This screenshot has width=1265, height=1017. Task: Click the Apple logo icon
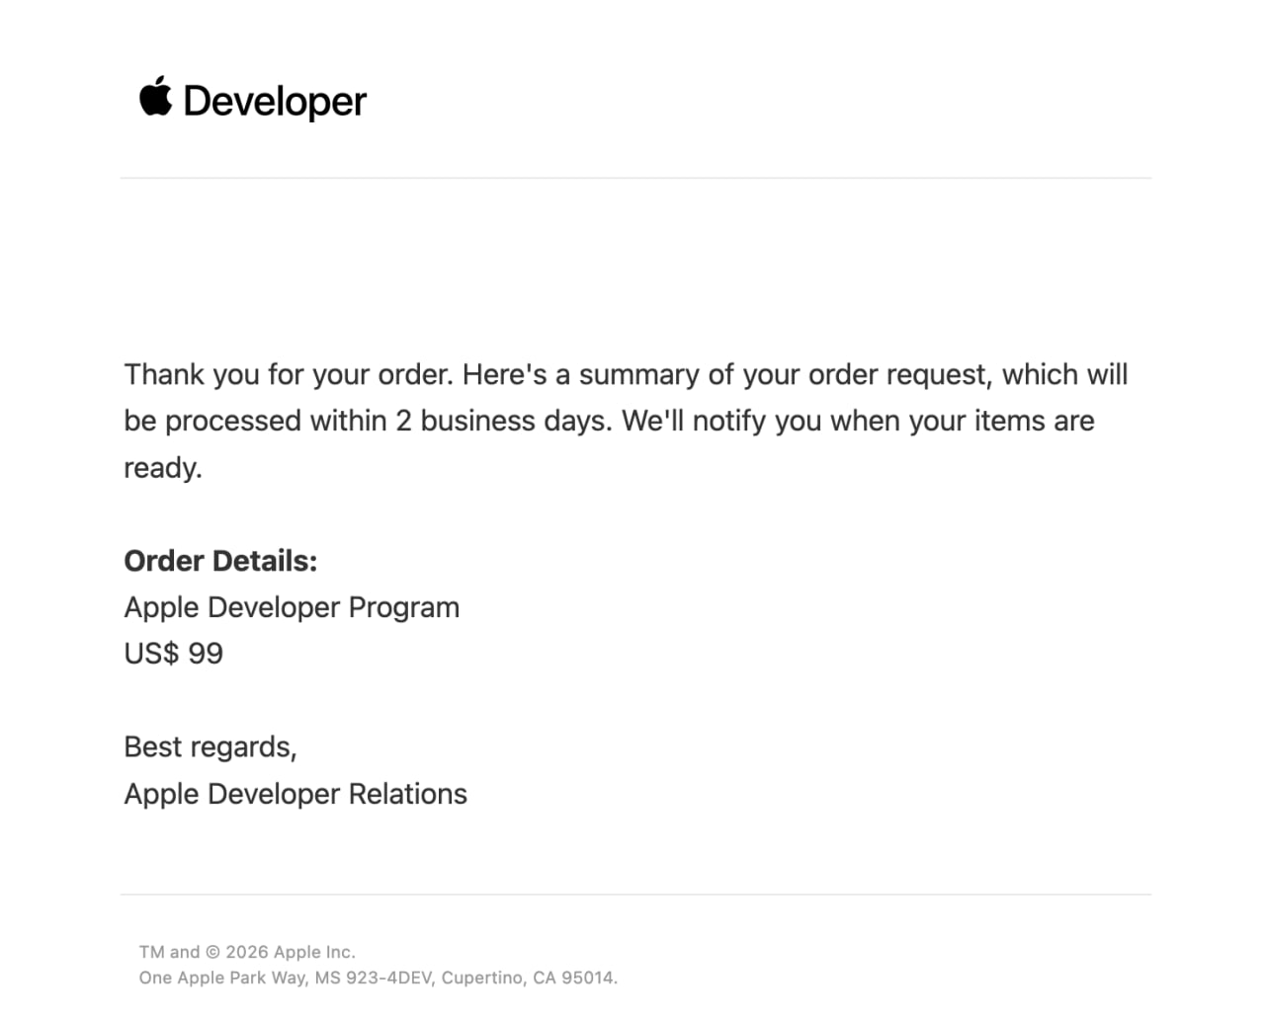point(155,97)
